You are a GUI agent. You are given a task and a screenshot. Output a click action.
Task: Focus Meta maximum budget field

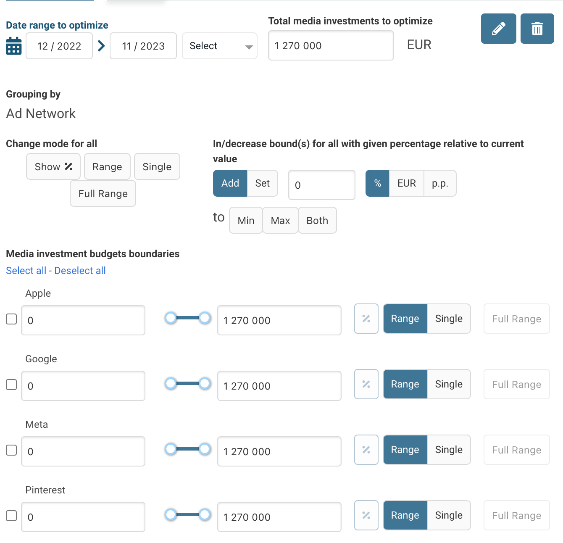279,451
